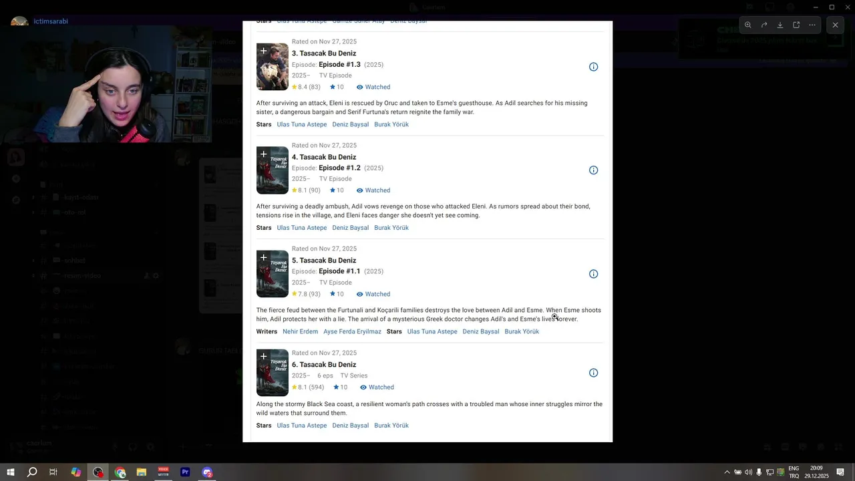Click the 8.1 (594) rating on the TV Series
Screen dimensions: 855x481
click(308, 387)
